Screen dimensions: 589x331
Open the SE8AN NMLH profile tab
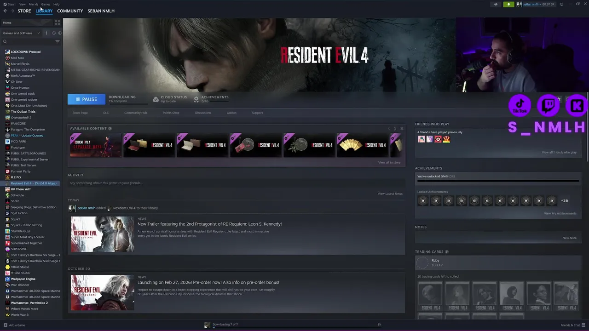(x=101, y=11)
